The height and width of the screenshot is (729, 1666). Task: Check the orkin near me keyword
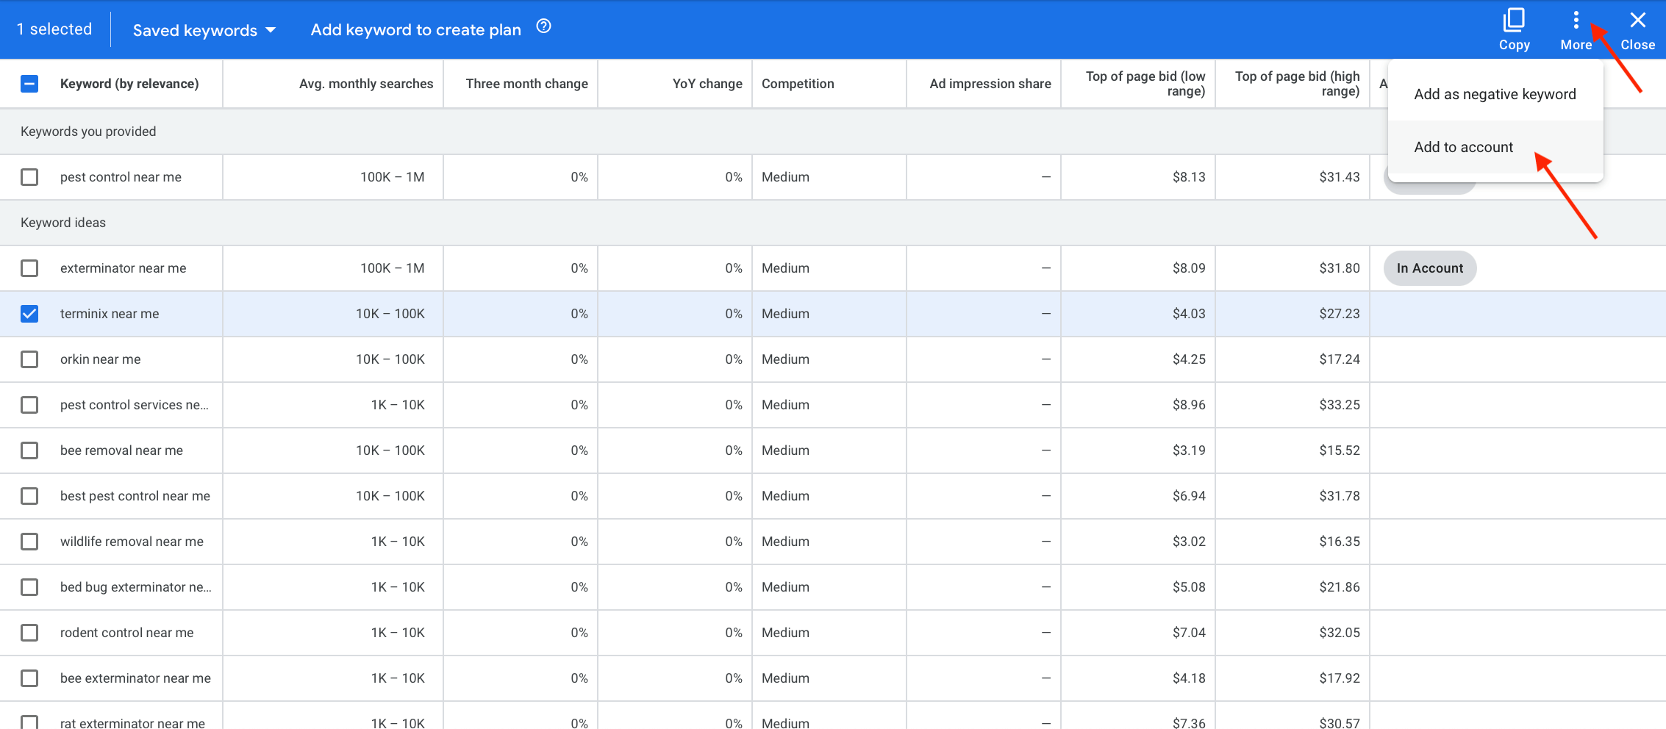29,359
